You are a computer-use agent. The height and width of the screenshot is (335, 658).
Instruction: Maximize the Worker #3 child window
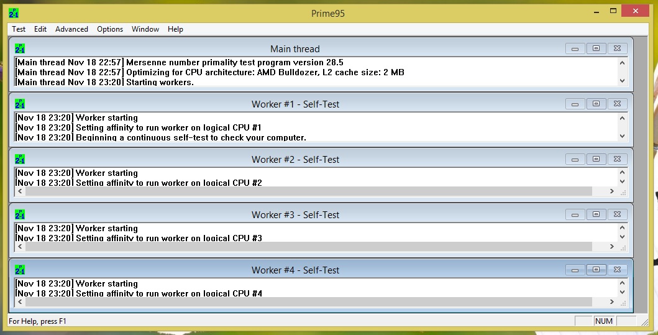click(596, 214)
